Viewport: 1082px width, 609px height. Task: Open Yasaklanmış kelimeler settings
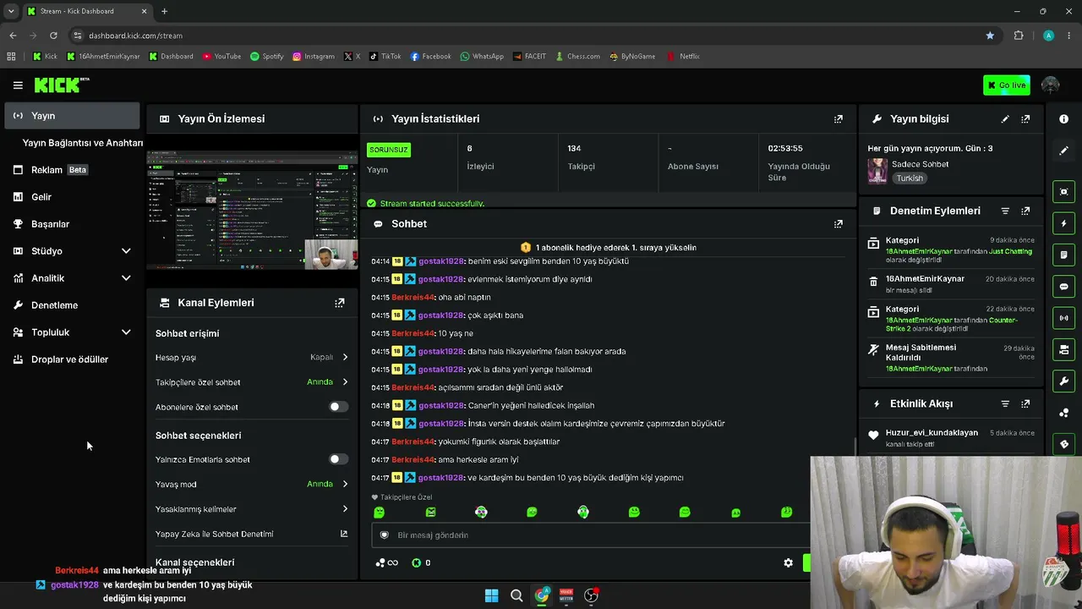252,509
